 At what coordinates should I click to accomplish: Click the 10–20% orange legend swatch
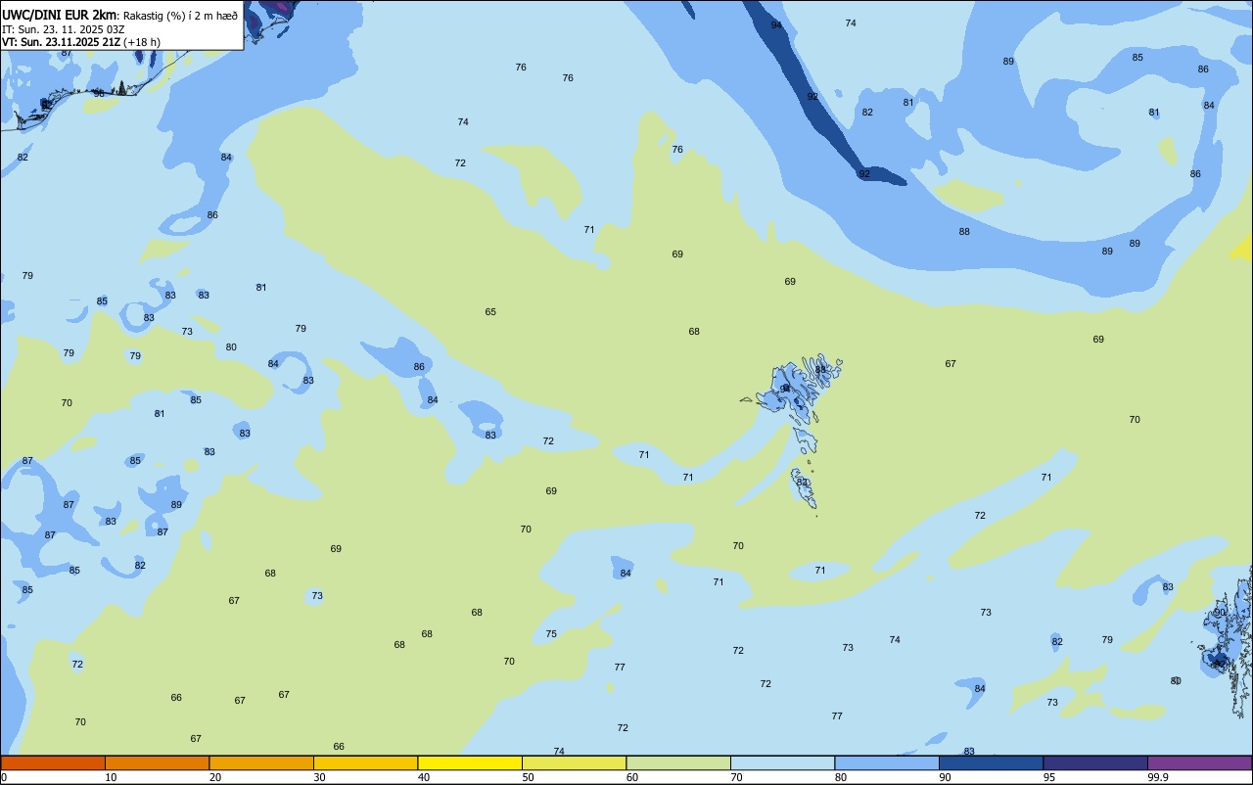(x=157, y=762)
